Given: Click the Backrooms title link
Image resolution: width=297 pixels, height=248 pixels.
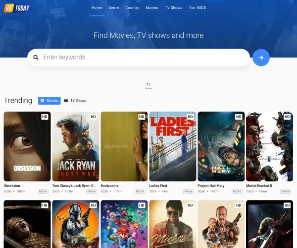Looking at the screenshot, I should pyautogui.click(x=109, y=186).
